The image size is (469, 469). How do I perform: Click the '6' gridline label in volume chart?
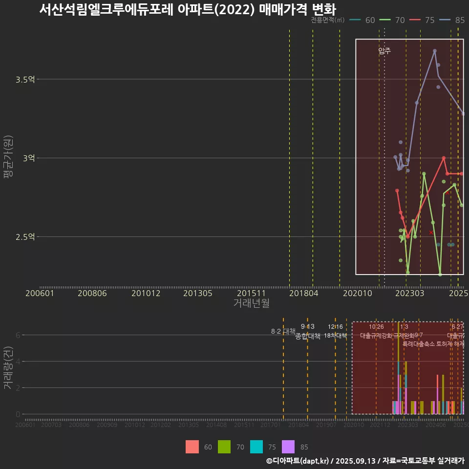18,335
